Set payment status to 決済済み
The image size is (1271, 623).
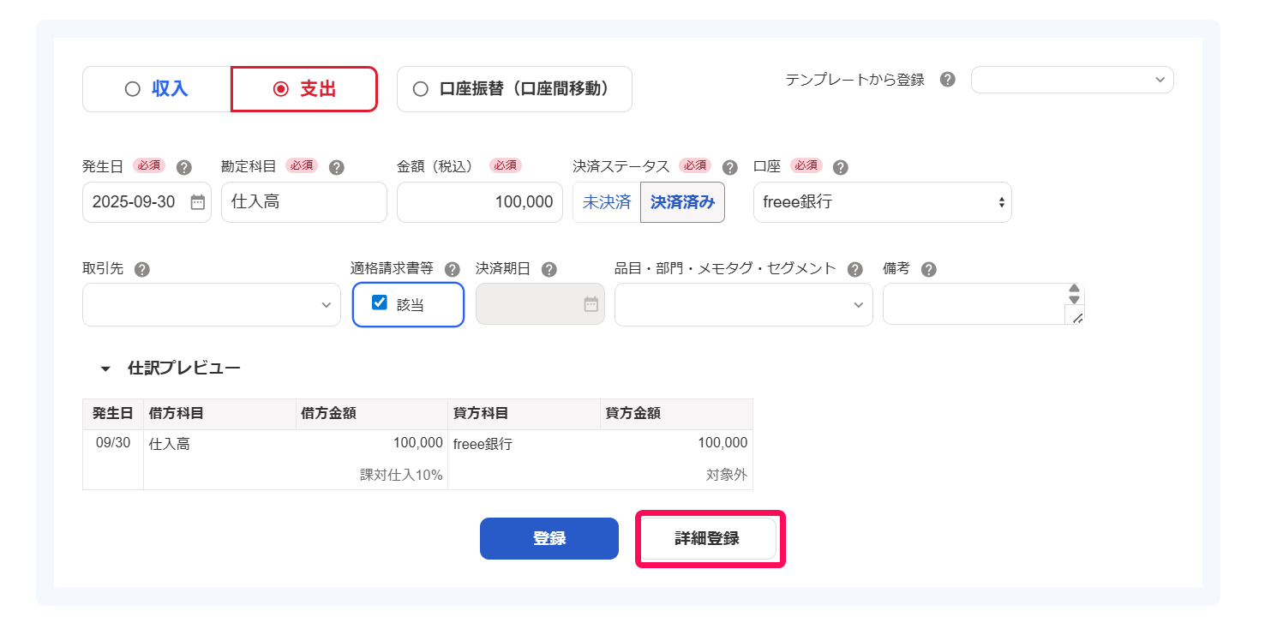pyautogui.click(x=682, y=202)
